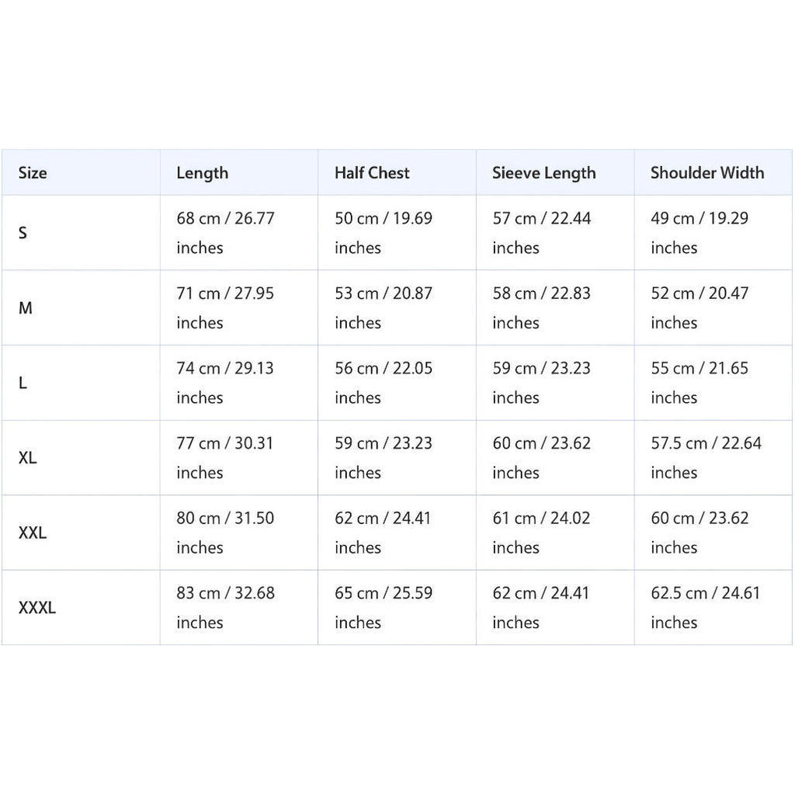Select the Shoulder Width column header
This screenshot has width=795, height=795.
click(707, 173)
